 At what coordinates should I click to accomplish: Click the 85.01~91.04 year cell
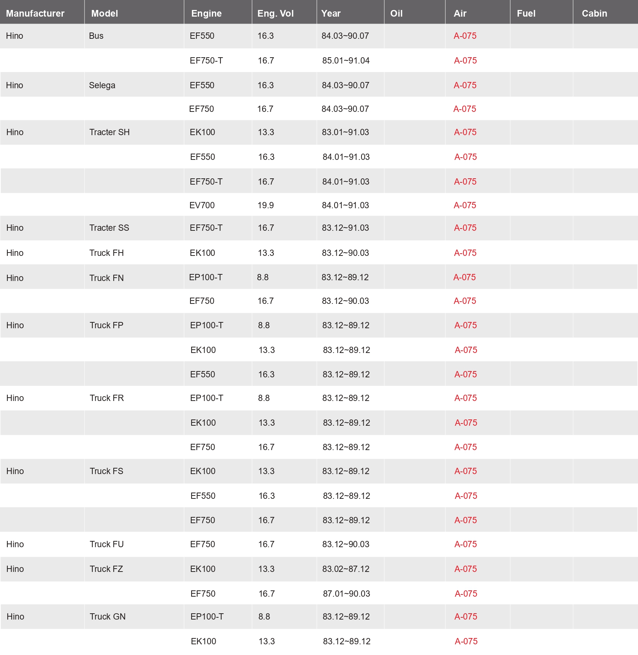click(x=346, y=61)
